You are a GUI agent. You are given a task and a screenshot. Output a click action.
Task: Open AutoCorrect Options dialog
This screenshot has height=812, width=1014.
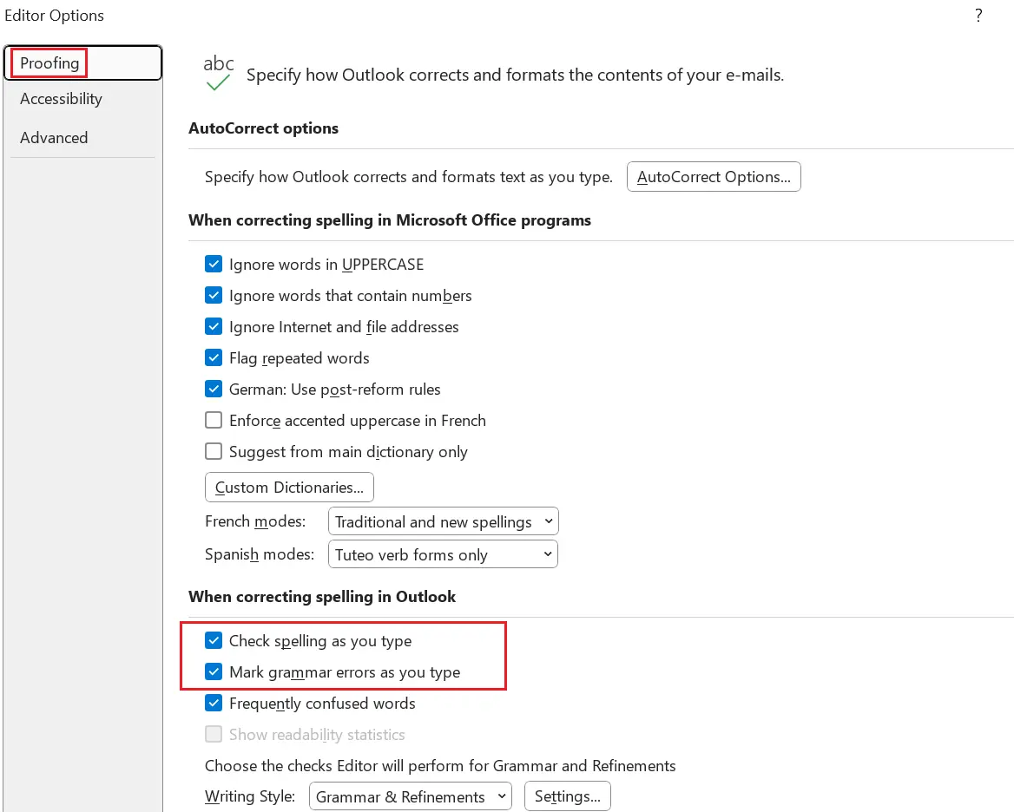(x=714, y=176)
